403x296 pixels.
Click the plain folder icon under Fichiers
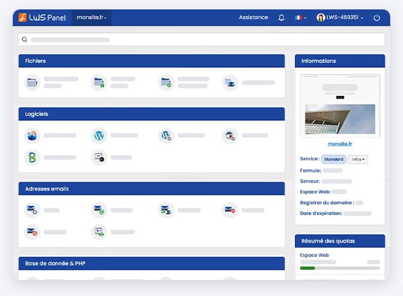[32, 83]
